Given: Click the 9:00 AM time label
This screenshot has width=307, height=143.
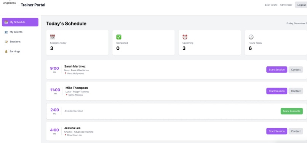Looking at the screenshot, I should 54,70.
